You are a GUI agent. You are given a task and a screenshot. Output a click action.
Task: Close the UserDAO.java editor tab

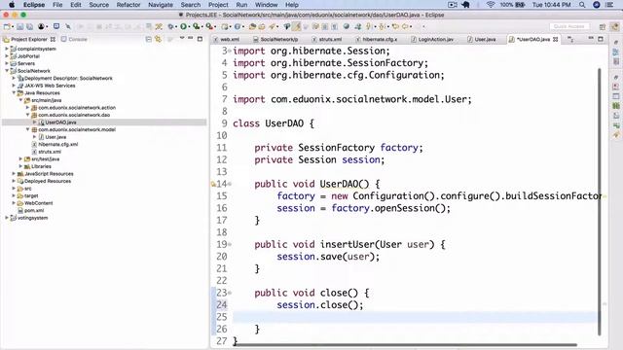[x=556, y=39]
